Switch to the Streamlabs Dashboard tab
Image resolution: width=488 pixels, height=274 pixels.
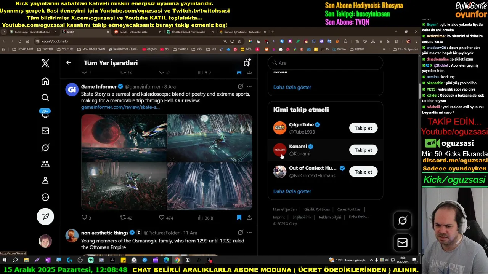[189, 32]
